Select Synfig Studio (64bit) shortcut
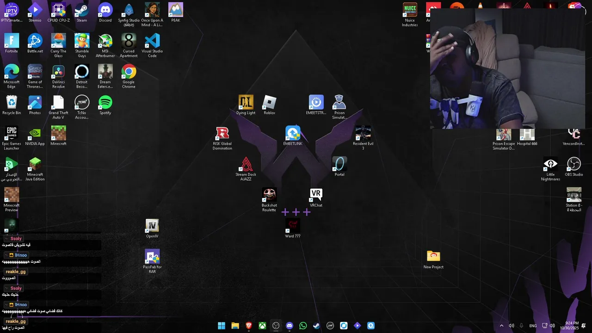The height and width of the screenshot is (333, 592). tap(129, 15)
